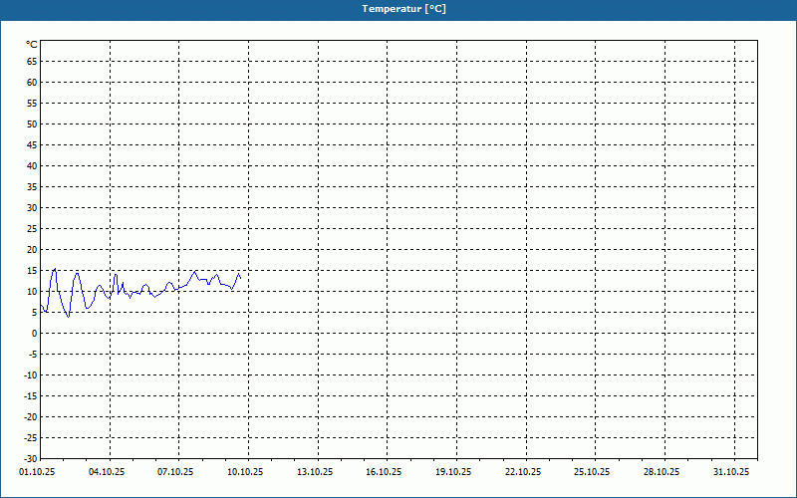Select the 10 value on temperature axis

click(32, 291)
